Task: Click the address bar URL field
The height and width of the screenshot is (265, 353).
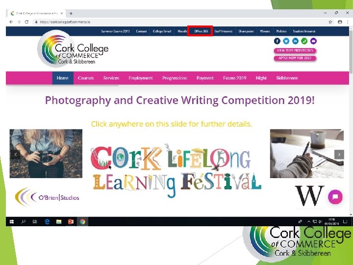Action: click(179, 22)
